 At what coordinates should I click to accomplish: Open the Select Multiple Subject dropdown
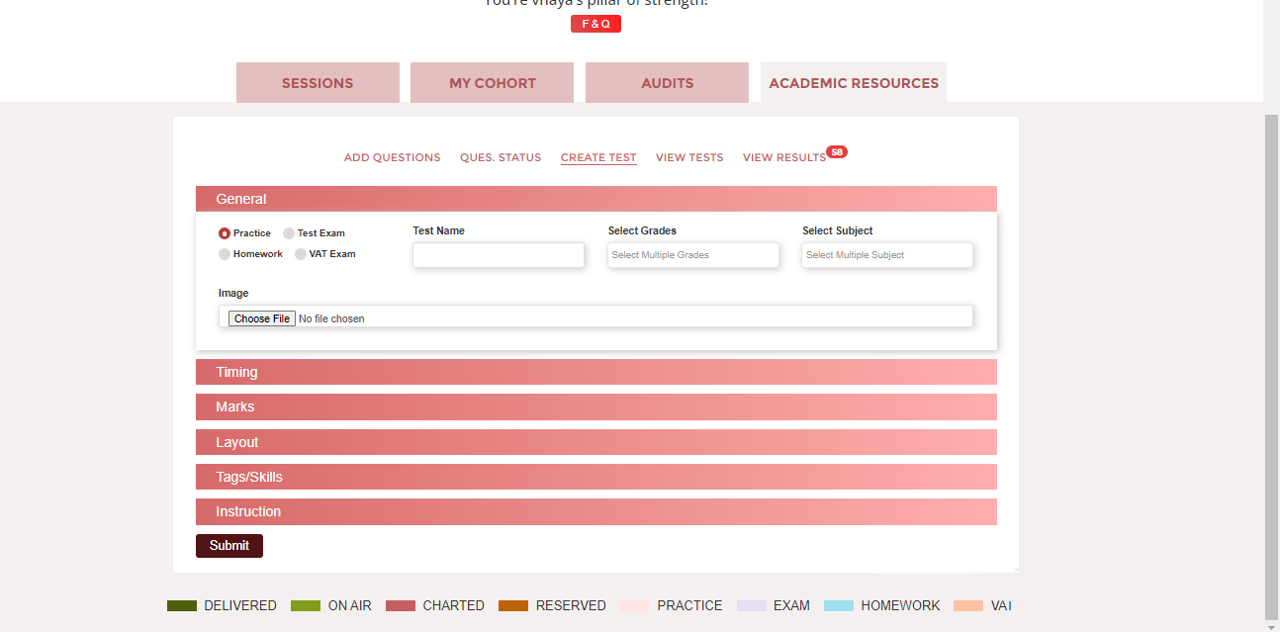[x=886, y=255]
